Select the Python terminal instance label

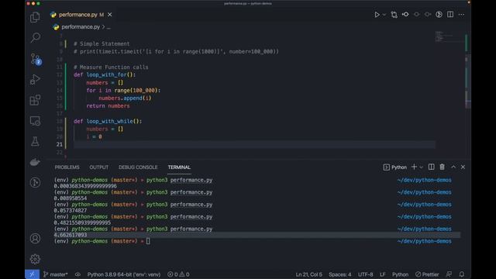(x=395, y=167)
